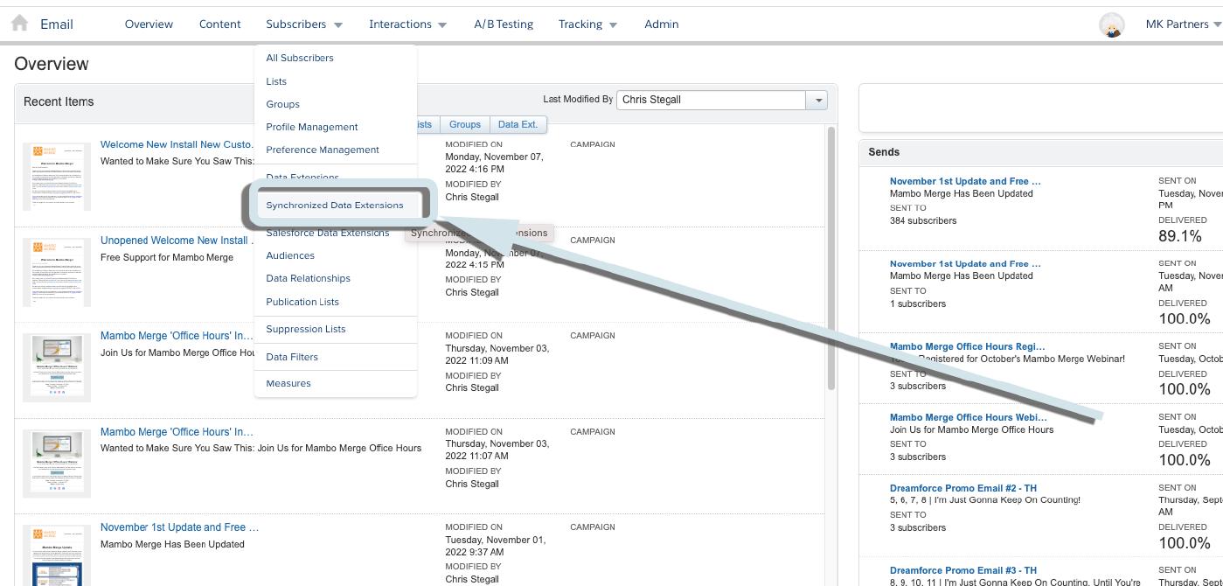Image resolution: width=1223 pixels, height=586 pixels.
Task: Expand the Last Modified By combo box arrow
Action: click(818, 101)
